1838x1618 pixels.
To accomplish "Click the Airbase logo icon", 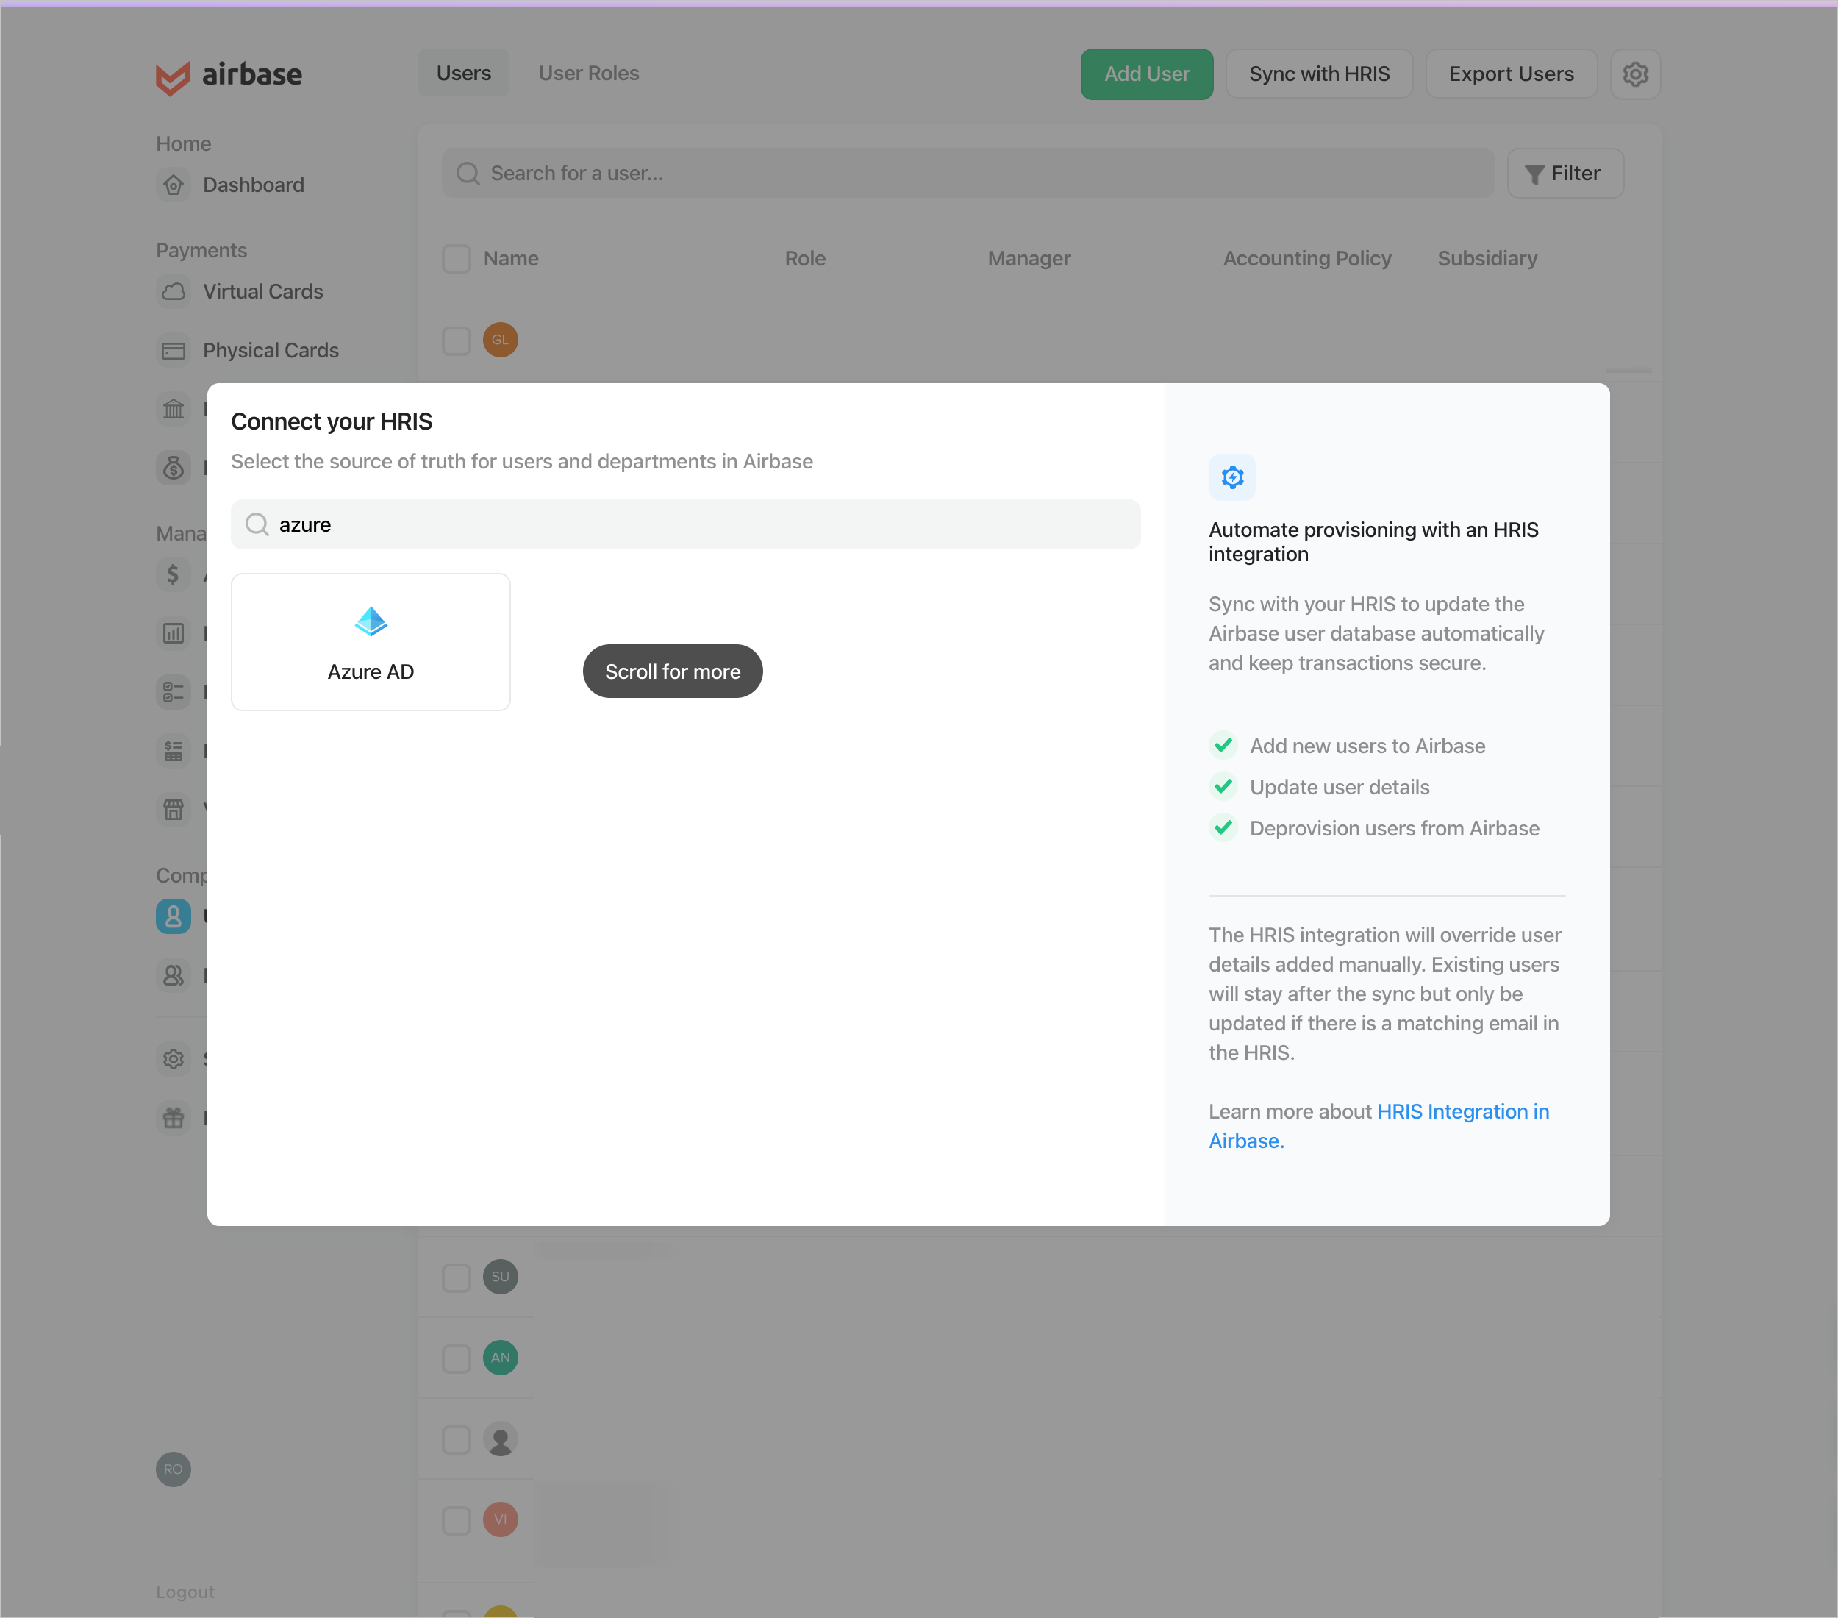I will pyautogui.click(x=171, y=74).
